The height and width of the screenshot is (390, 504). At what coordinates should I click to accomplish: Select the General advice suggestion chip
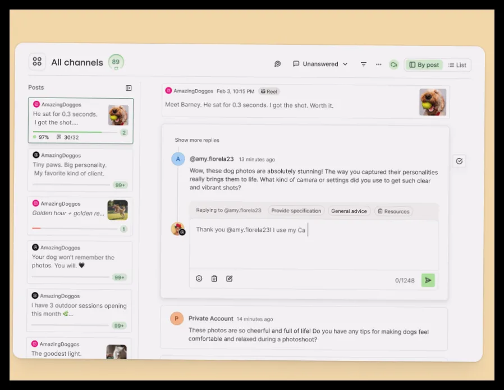pyautogui.click(x=349, y=211)
